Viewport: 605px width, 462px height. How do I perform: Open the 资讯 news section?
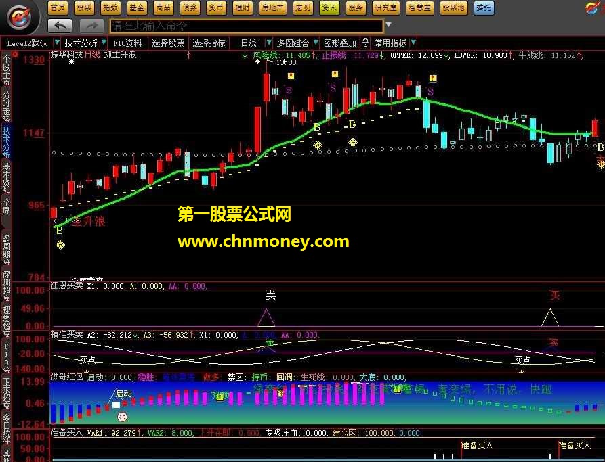pos(329,7)
